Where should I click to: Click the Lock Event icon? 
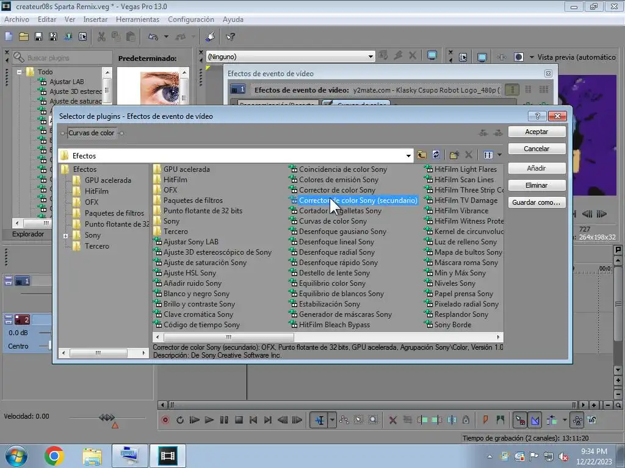coord(466,420)
